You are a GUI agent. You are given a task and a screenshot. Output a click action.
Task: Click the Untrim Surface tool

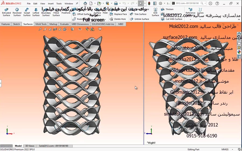140,19
